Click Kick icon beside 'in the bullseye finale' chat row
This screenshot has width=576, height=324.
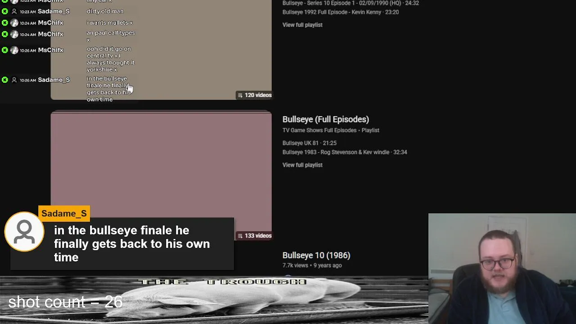[5, 80]
